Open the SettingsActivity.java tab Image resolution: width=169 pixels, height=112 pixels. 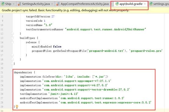[x=36, y=4]
